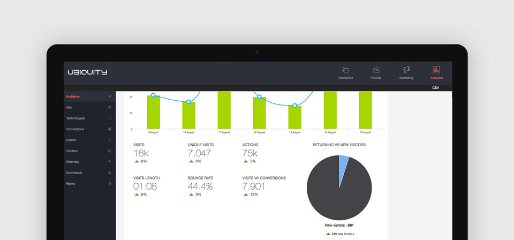Click the conversions value "7,901"
The height and width of the screenshot is (240, 514).
tap(253, 186)
